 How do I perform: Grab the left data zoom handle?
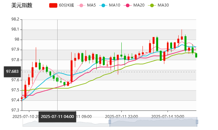coord(110,122)
